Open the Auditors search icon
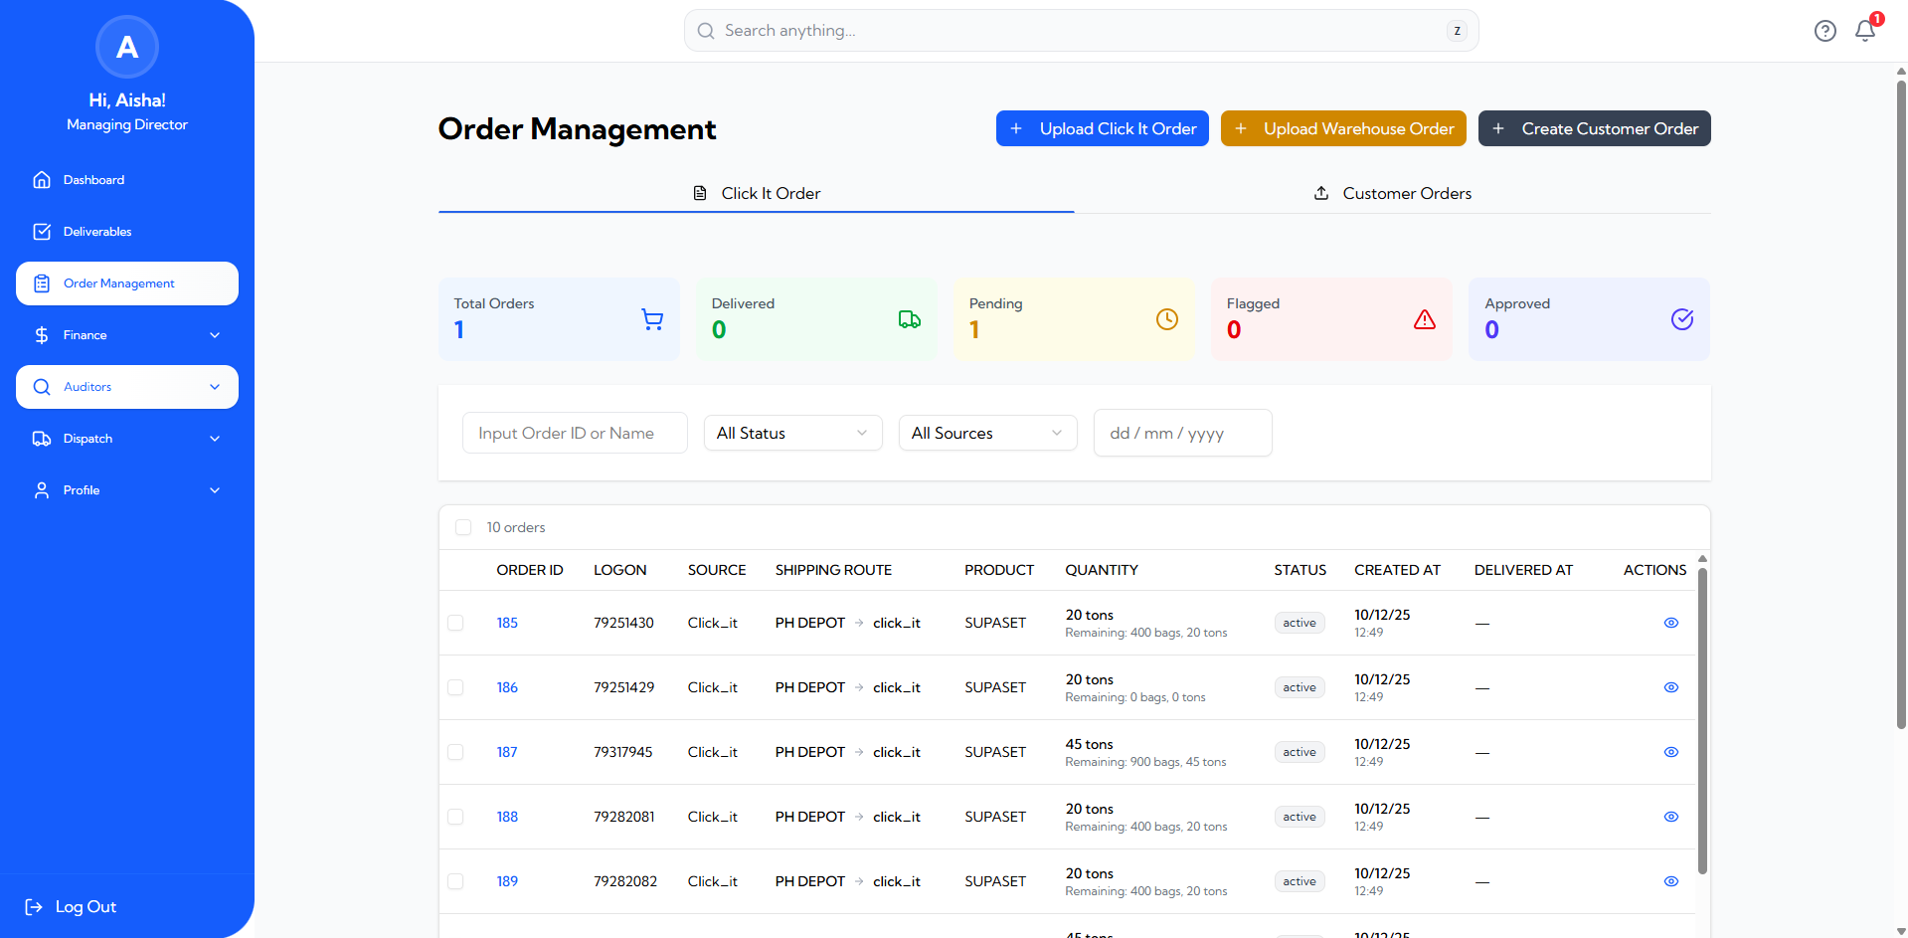1908x938 pixels. click(x=41, y=386)
